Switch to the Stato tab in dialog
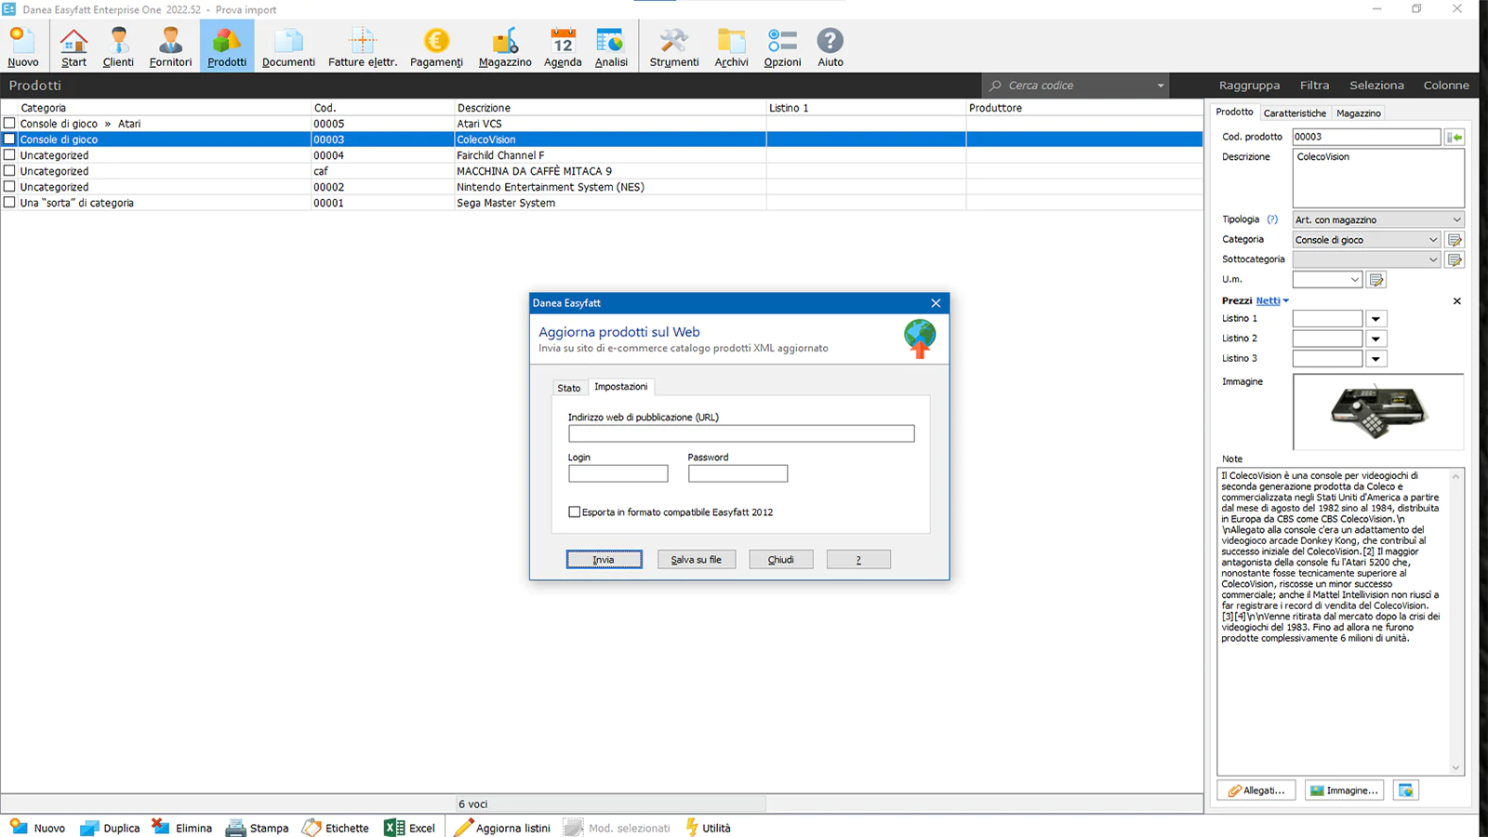Image resolution: width=1488 pixels, height=837 pixels. tap(569, 388)
